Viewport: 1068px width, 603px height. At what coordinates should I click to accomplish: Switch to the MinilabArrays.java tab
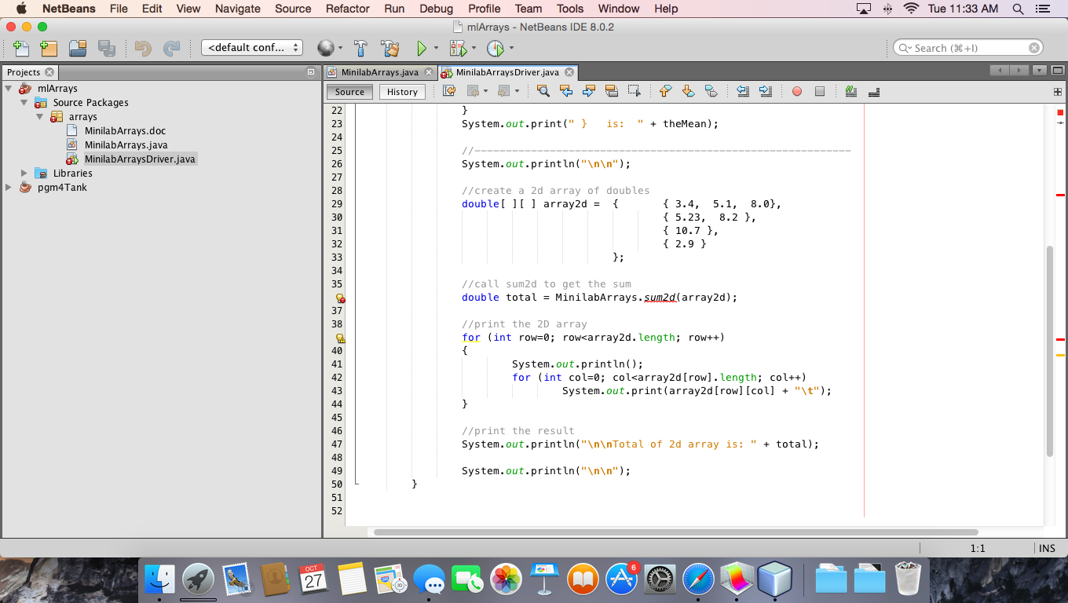(x=379, y=72)
